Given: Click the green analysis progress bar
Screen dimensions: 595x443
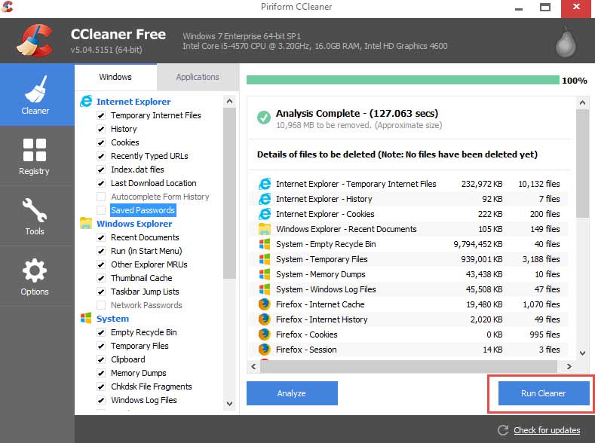Looking at the screenshot, I should tap(403, 80).
